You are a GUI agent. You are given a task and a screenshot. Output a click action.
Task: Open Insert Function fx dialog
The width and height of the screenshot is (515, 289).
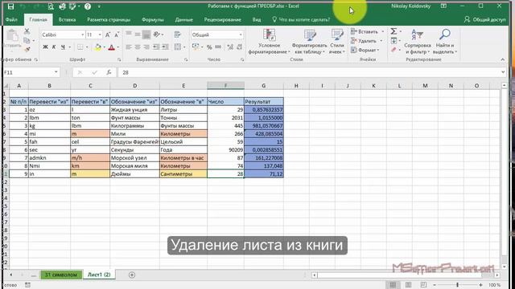click(x=109, y=72)
